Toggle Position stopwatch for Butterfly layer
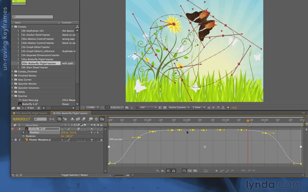Image resolution: width=308 pixels, height=192 pixels. 23,132
